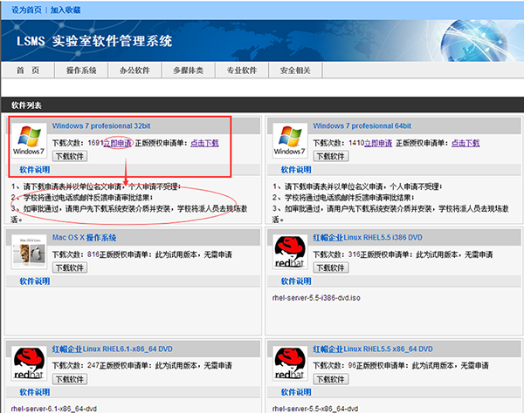This screenshot has width=524, height=413.
Task: Click 下载软件 button for RHEL6.1-x86_64 DVD
Action: coord(70,379)
